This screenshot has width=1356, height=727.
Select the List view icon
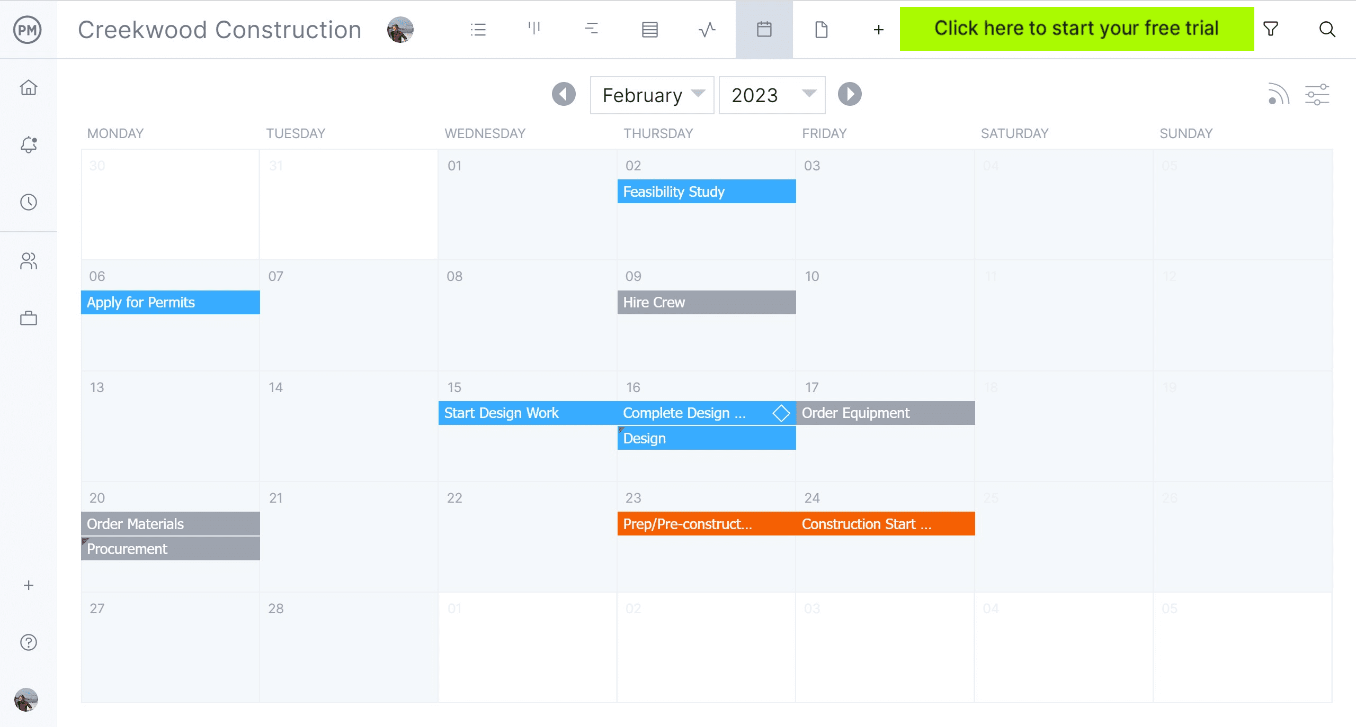(478, 29)
